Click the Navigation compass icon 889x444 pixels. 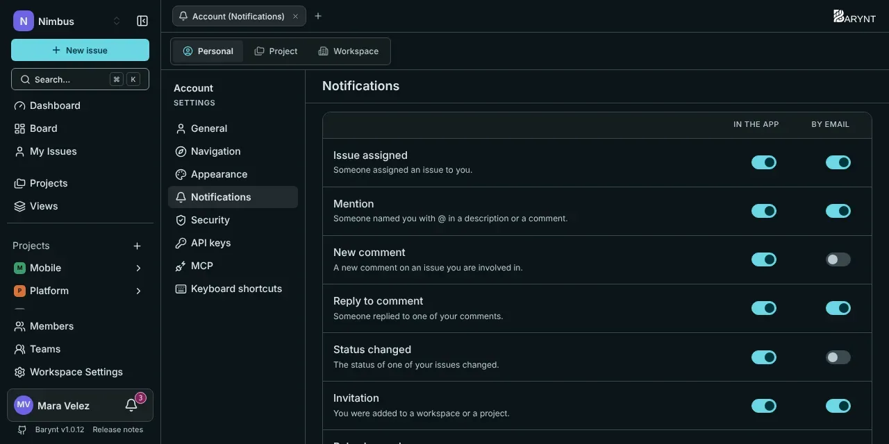pos(181,151)
